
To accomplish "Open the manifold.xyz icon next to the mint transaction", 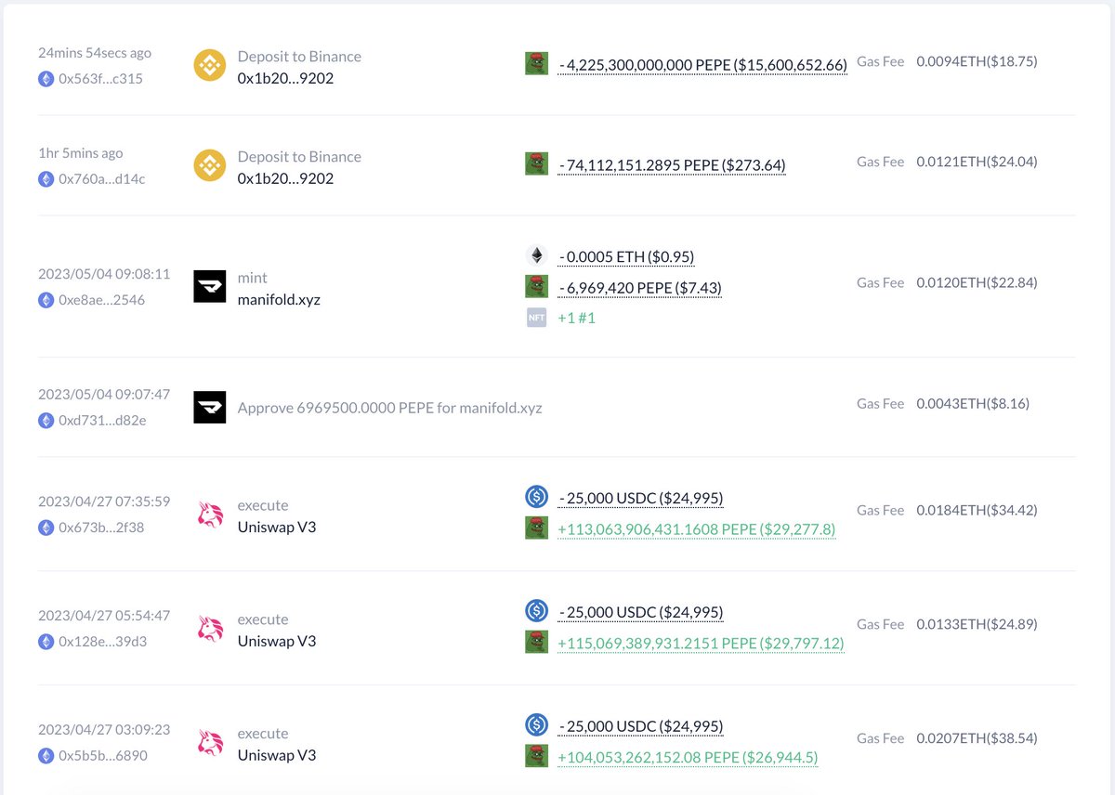I will (x=209, y=284).
